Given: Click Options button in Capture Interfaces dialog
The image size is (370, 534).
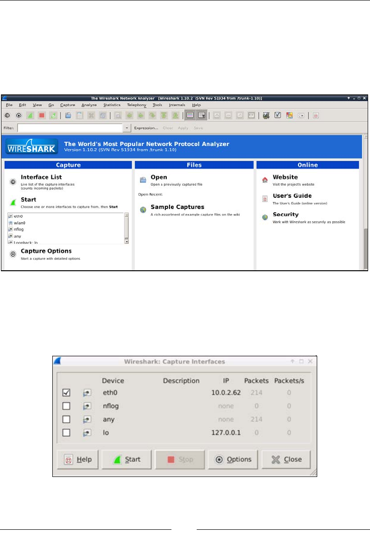Looking at the screenshot, I should pos(233,459).
